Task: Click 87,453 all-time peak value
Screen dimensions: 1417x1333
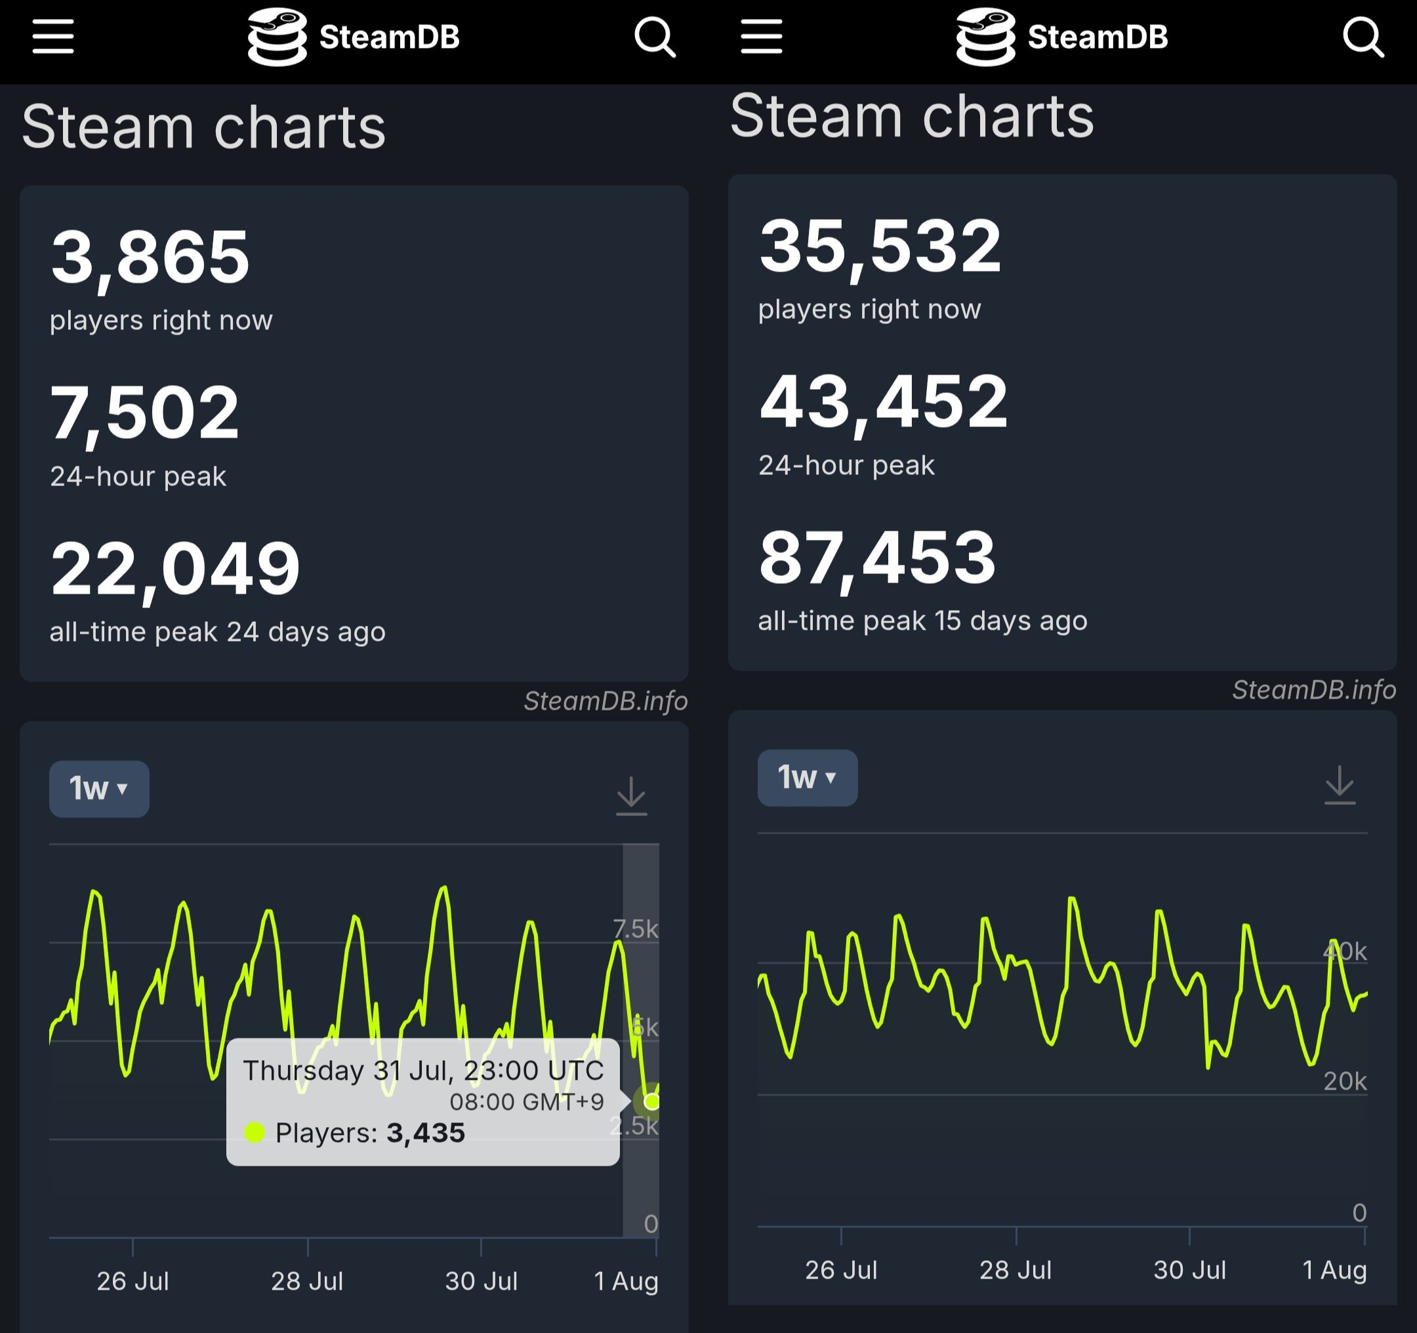Action: tap(878, 557)
